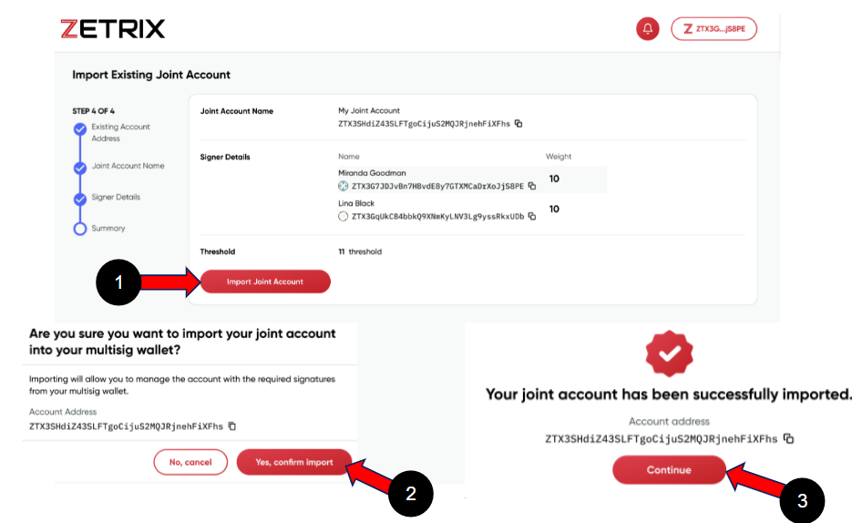Viewport: 852px width, 523px height.
Task: Click the notification bell icon
Action: (x=647, y=29)
